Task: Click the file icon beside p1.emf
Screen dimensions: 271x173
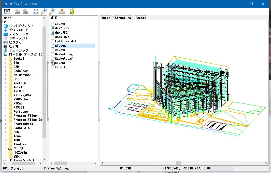Action: tap(53, 63)
